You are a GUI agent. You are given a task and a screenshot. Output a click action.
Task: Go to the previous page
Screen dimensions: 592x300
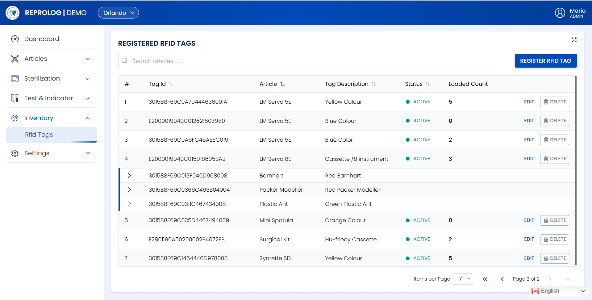click(x=502, y=279)
